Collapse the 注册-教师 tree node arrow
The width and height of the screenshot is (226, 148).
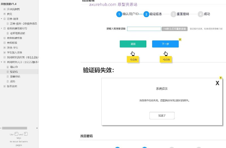[x=1, y=19]
